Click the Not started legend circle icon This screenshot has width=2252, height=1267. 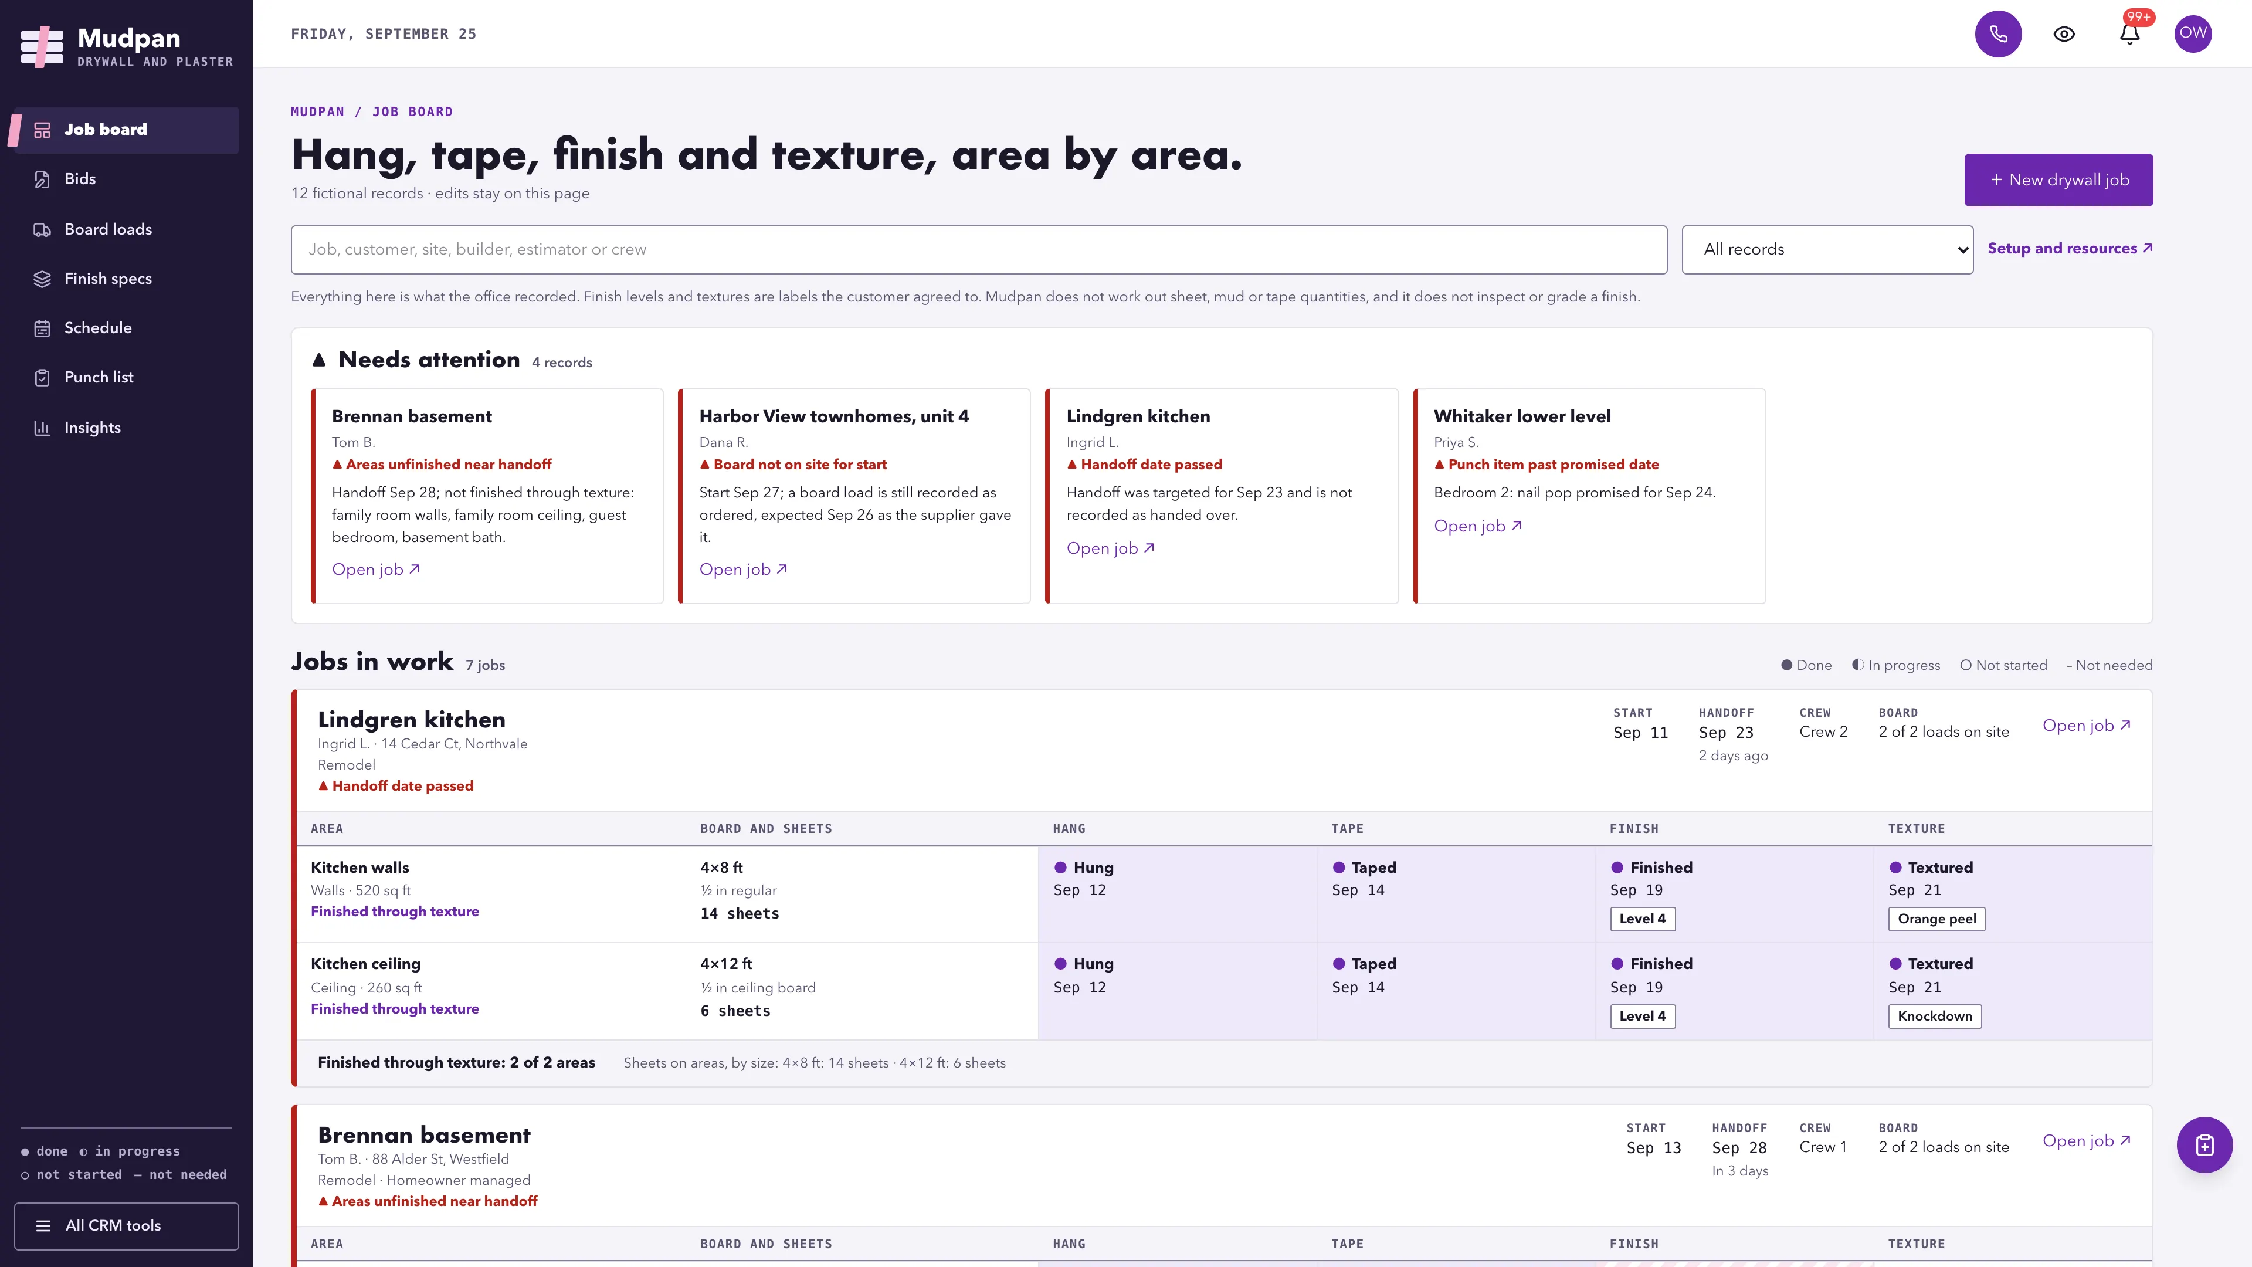pyautogui.click(x=1965, y=665)
